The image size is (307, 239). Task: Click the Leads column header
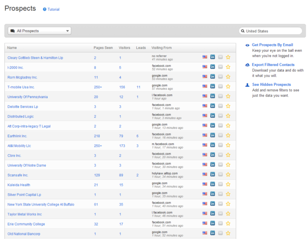pyautogui.click(x=141, y=48)
